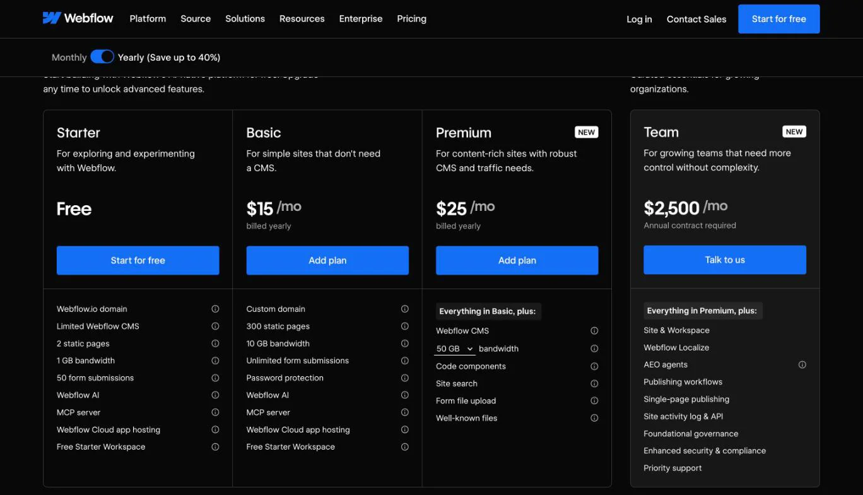The height and width of the screenshot is (495, 863).
Task: Click Enhanced security & compliance text
Action: click(x=705, y=451)
